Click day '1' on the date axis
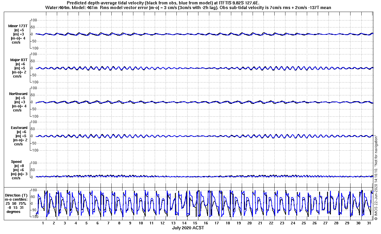 click(x=43, y=223)
